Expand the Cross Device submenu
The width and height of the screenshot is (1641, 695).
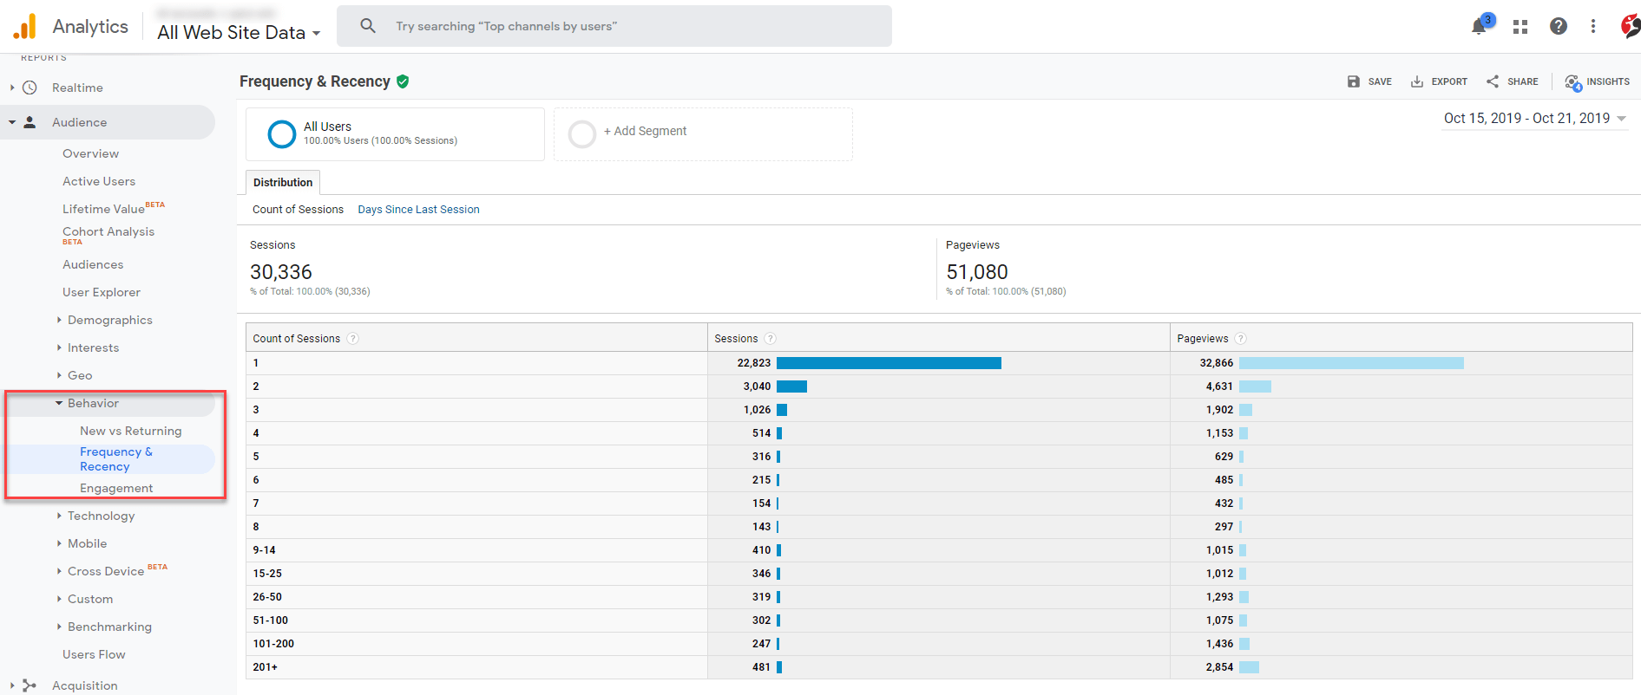pyautogui.click(x=59, y=571)
